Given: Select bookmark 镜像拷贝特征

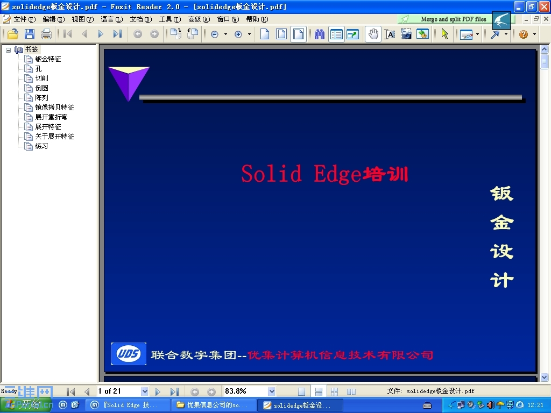Looking at the screenshot, I should tap(54, 107).
